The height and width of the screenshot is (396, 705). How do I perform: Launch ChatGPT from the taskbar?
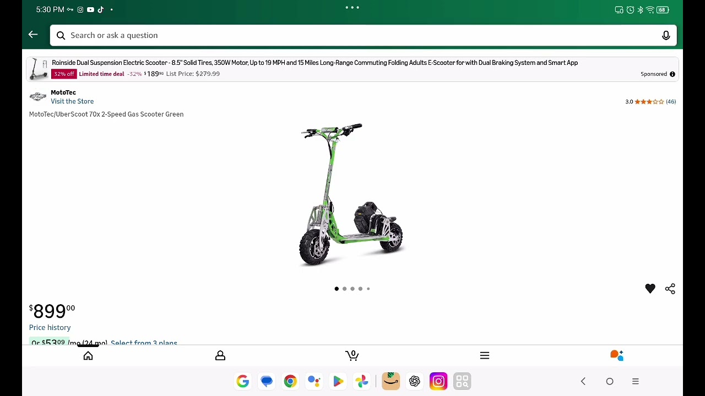click(x=415, y=381)
